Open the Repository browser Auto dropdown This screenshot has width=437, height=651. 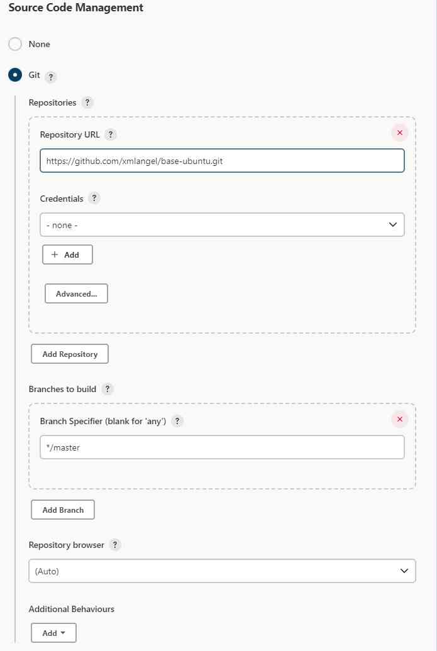point(223,571)
